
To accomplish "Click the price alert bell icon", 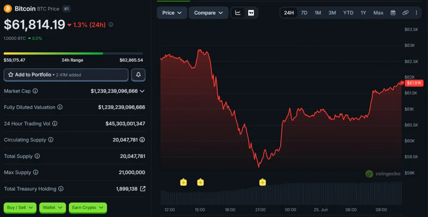I will [138, 75].
